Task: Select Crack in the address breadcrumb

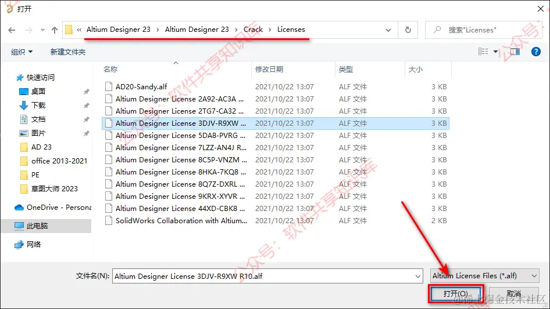Action: tap(253, 30)
